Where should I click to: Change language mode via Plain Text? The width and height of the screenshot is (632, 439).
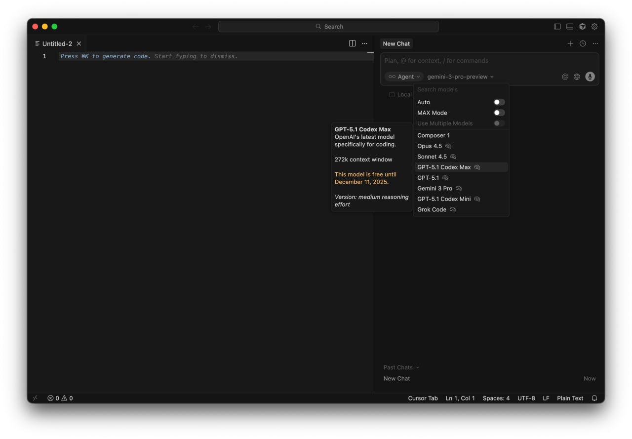pyautogui.click(x=570, y=398)
